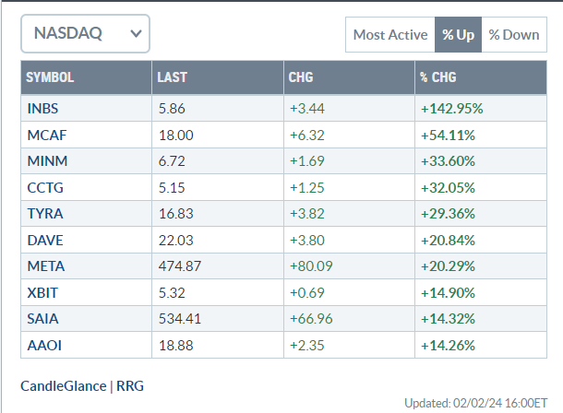Click the XBIT ticker symbol
Screen dimensions: 563x413
(42, 295)
